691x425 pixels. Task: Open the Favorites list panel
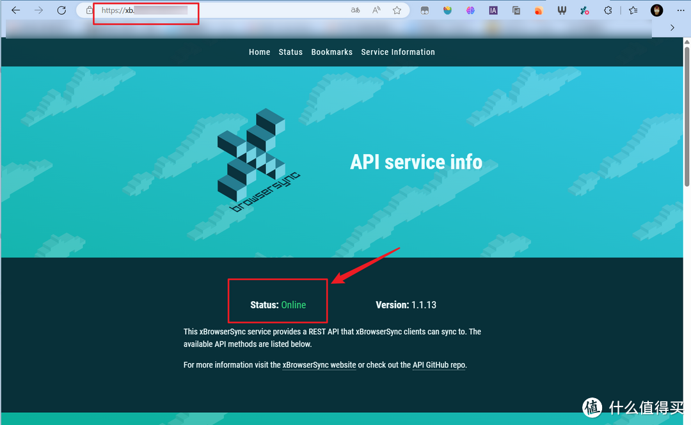633,11
